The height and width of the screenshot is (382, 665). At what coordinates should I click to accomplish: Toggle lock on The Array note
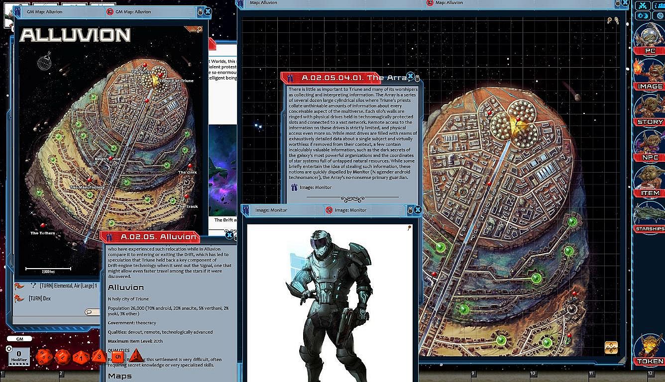[x=418, y=78]
